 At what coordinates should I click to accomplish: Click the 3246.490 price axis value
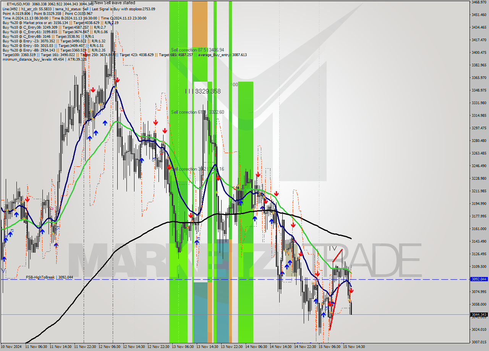tap(479, 166)
